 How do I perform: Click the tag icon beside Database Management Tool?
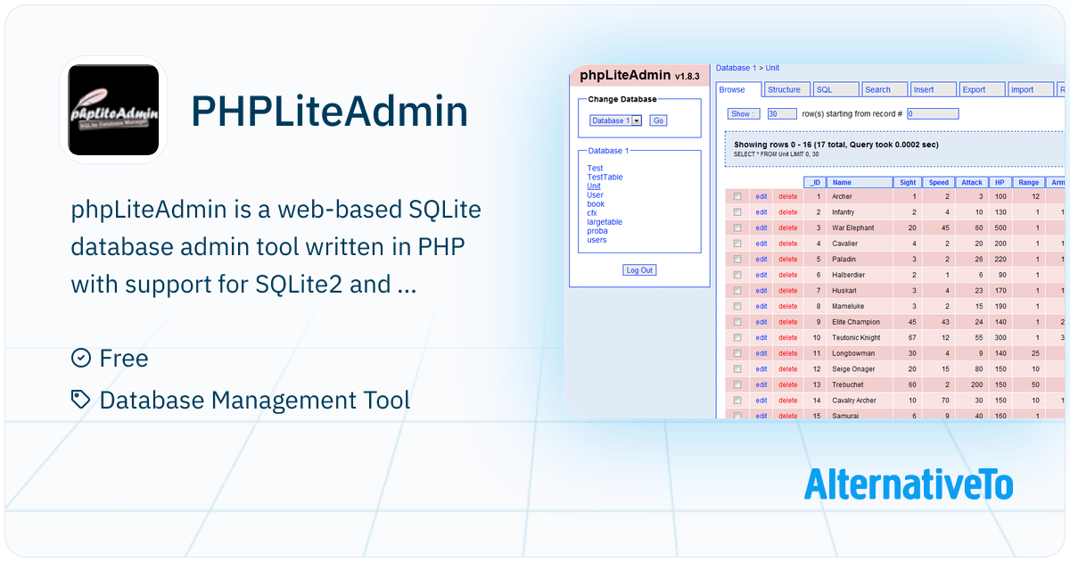click(81, 400)
